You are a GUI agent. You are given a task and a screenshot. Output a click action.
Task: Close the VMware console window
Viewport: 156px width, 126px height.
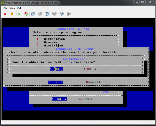150,2
